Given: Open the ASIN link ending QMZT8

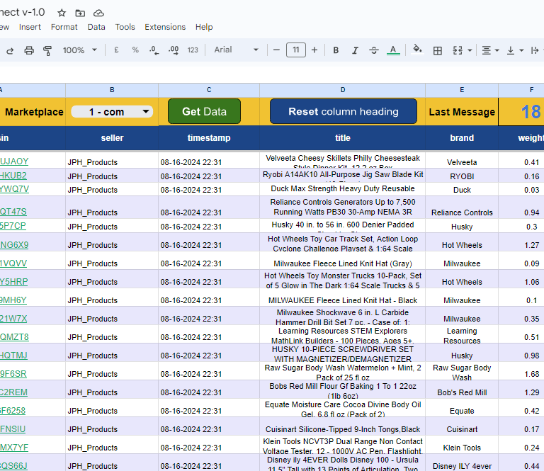Looking at the screenshot, I should pos(14,337).
